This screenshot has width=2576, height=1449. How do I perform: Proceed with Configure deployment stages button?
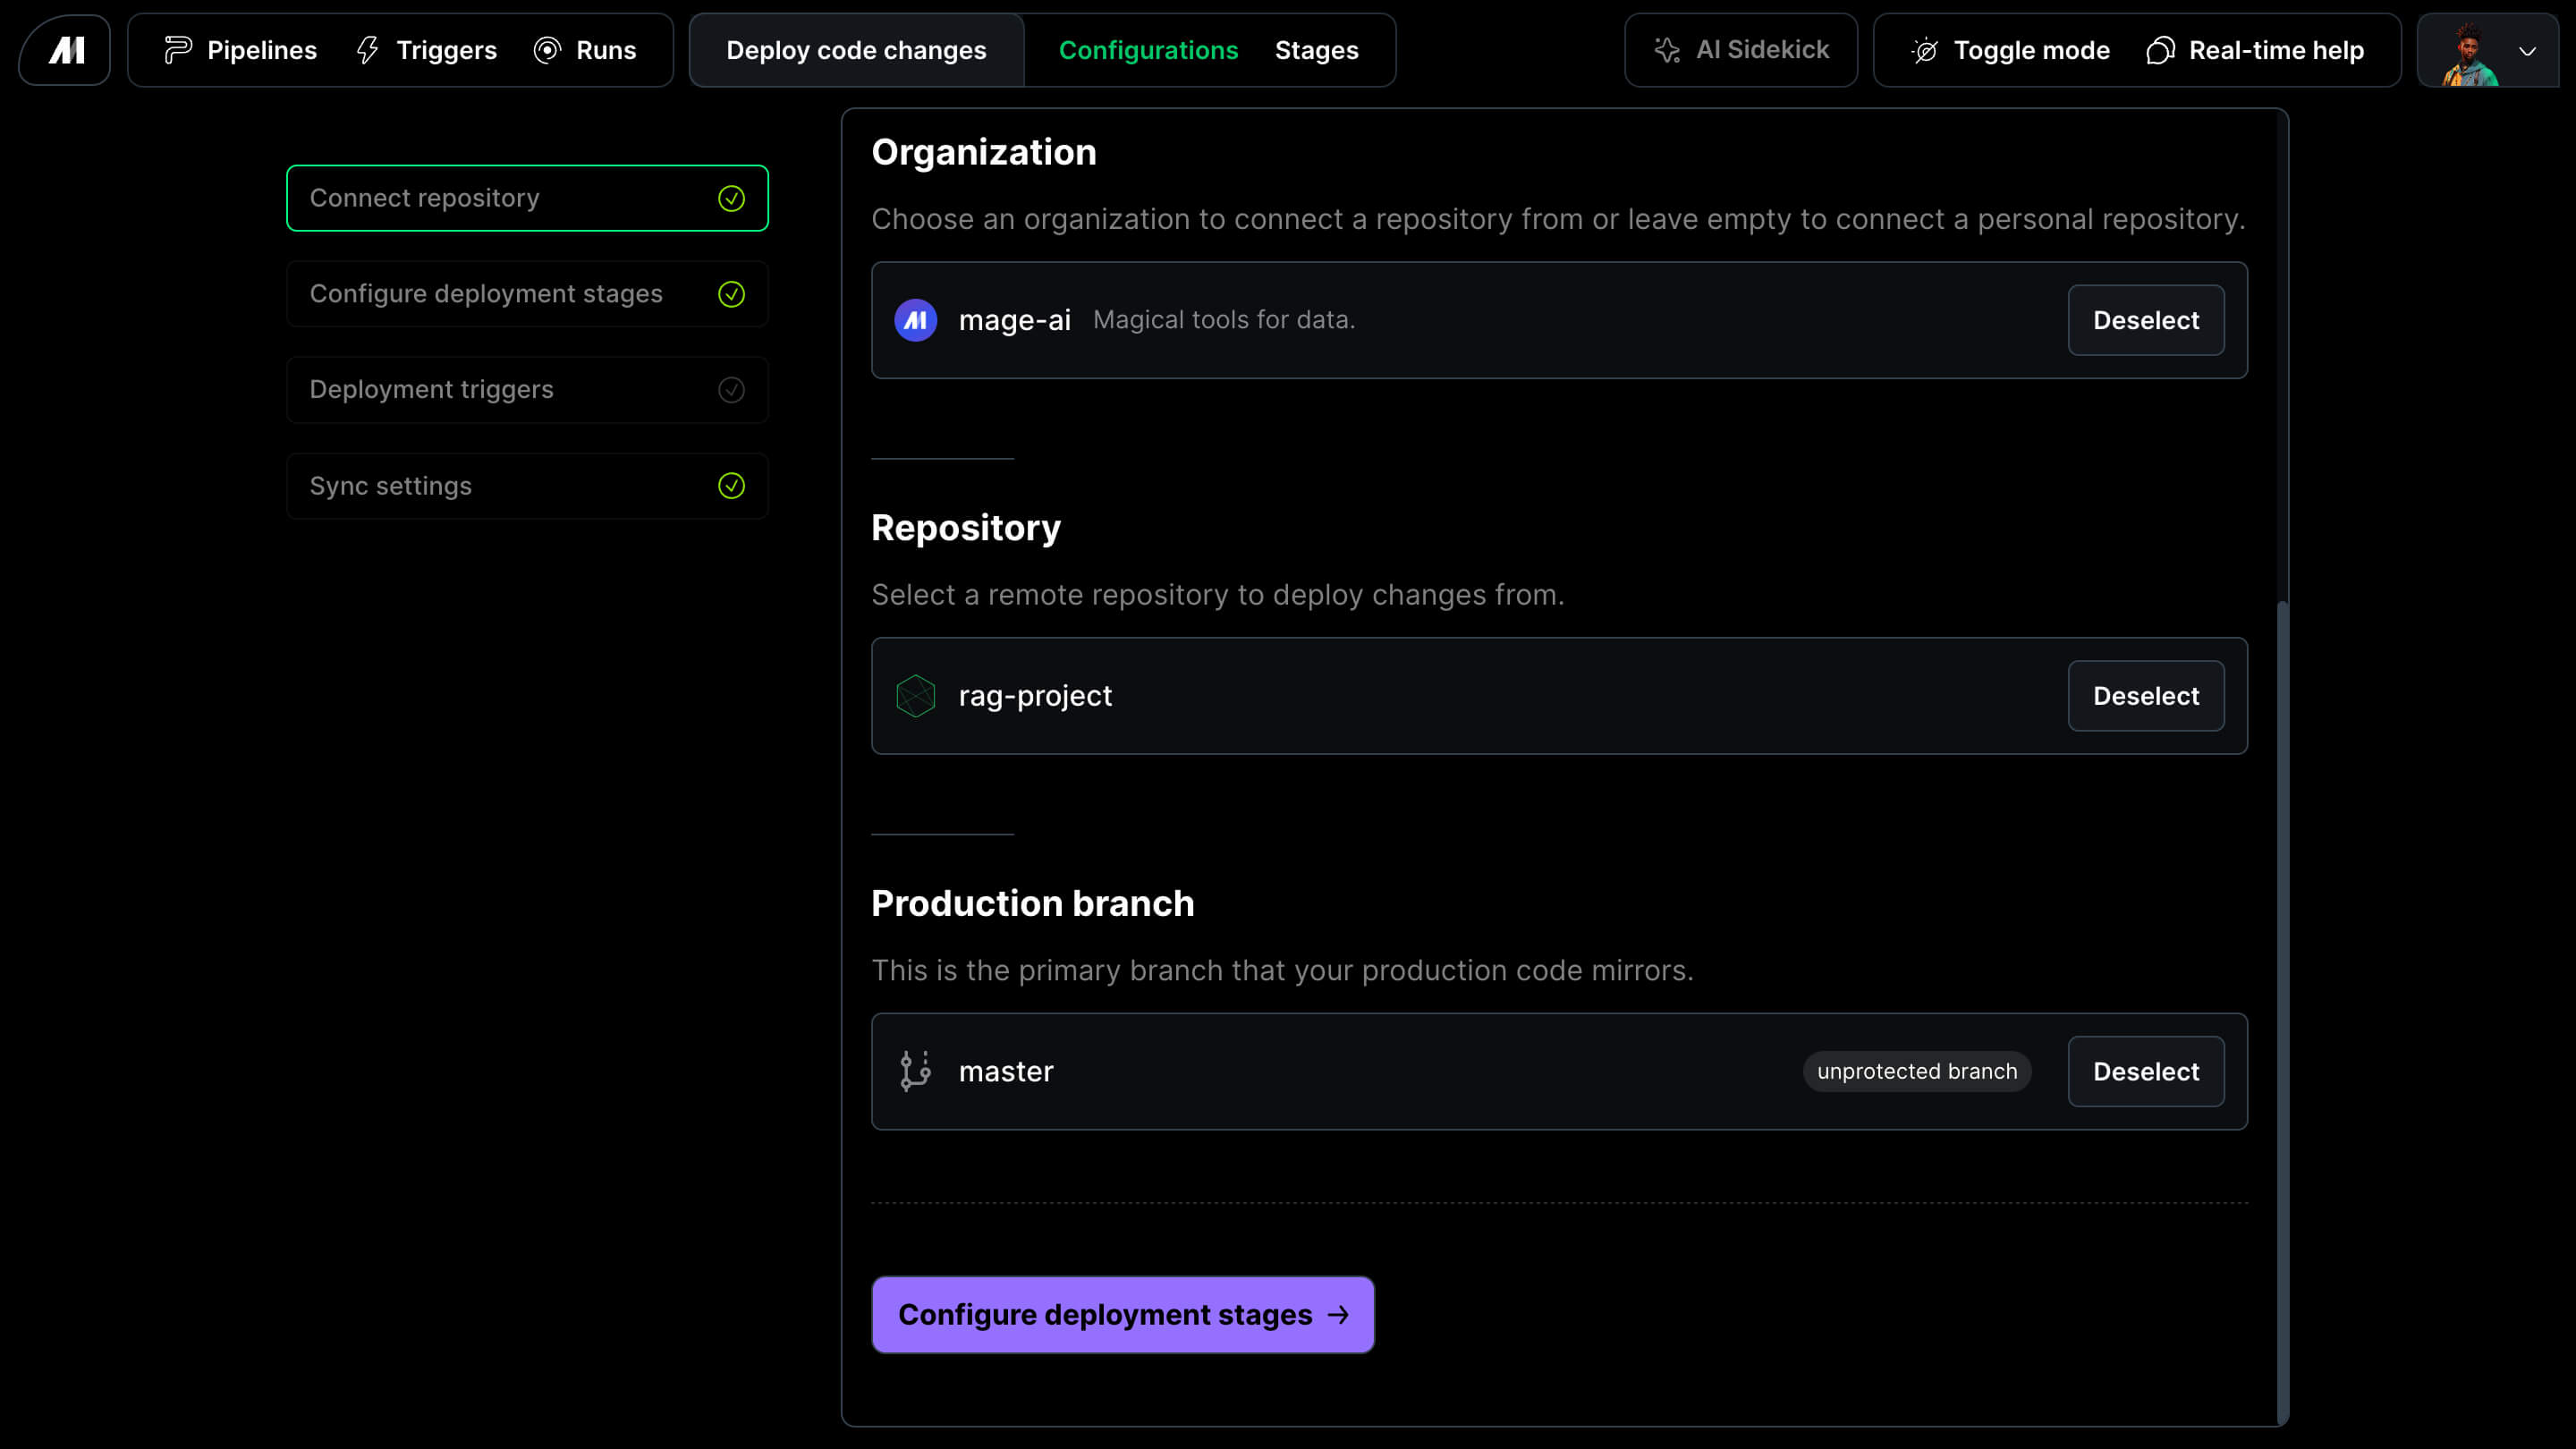(1122, 1314)
